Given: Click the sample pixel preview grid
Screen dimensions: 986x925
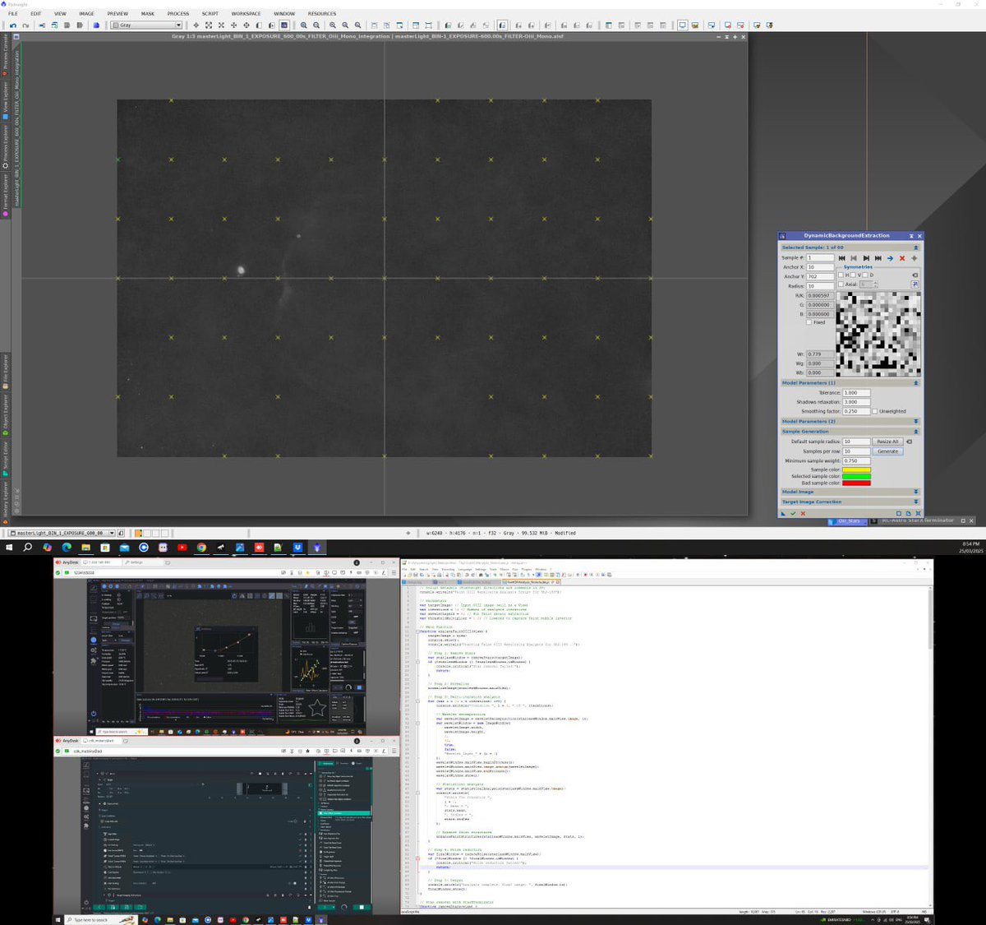Looking at the screenshot, I should [x=878, y=334].
